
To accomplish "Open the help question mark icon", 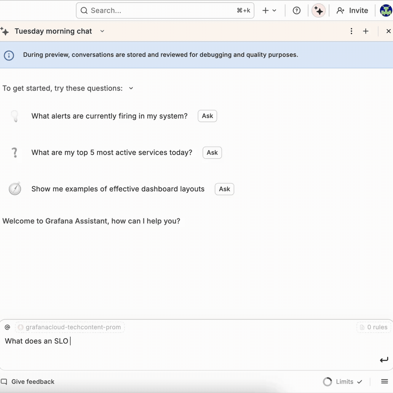I will pyautogui.click(x=297, y=11).
